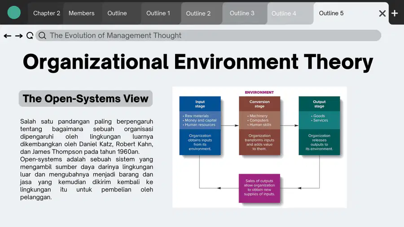Viewport: 404px width, 227px height.
Task: Click The Open-Systems View heading button
Action: coord(86,99)
